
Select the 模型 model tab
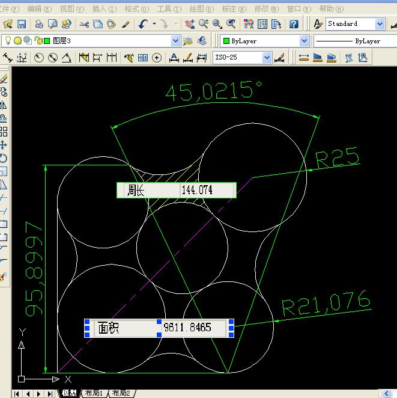[x=69, y=393]
